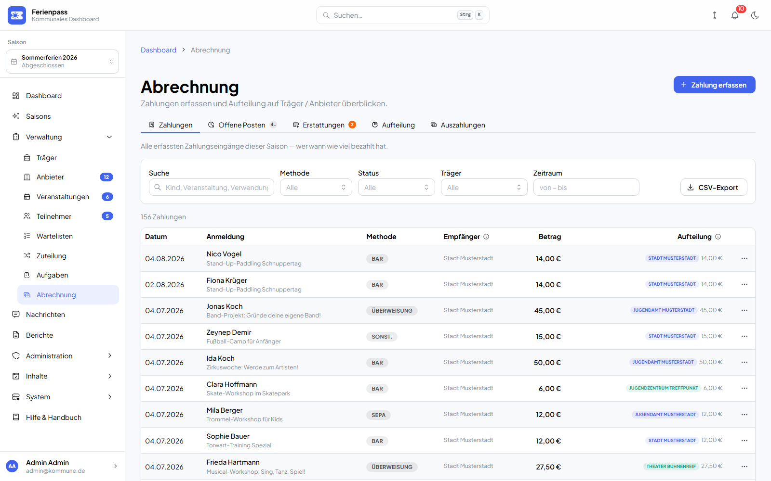Expand the Inhalte section
The width and height of the screenshot is (771, 481).
point(62,376)
